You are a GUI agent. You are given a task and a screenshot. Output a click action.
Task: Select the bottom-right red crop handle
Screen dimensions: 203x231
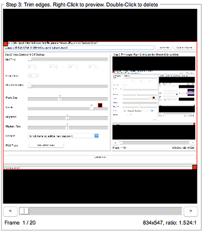pyautogui.click(x=195, y=167)
